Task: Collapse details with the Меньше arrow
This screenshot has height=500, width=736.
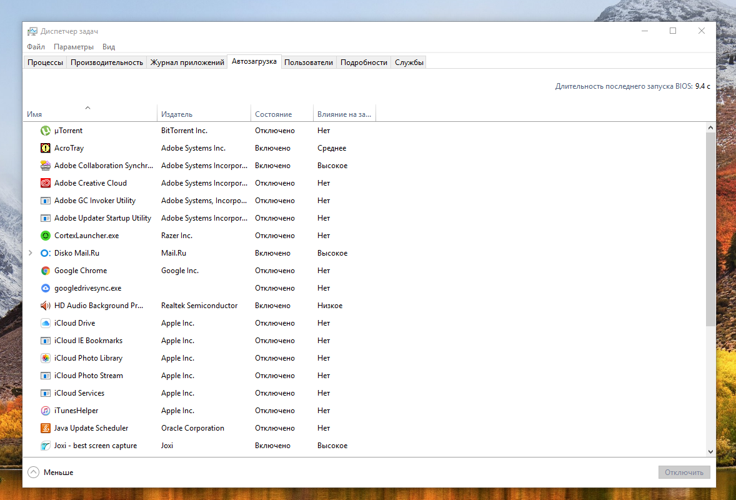Action: [x=33, y=472]
